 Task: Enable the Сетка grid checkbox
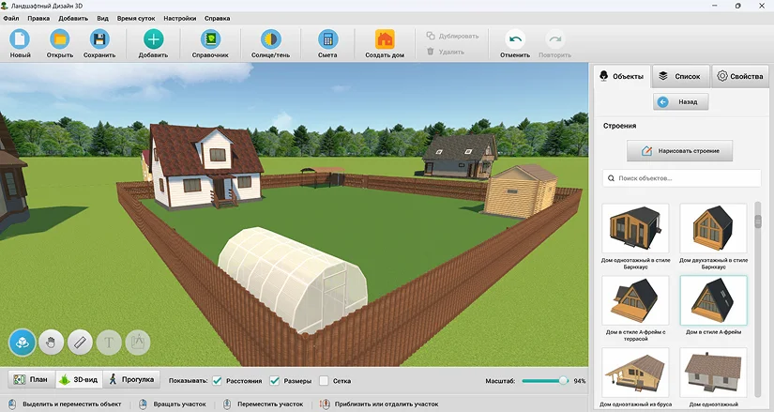coord(324,380)
